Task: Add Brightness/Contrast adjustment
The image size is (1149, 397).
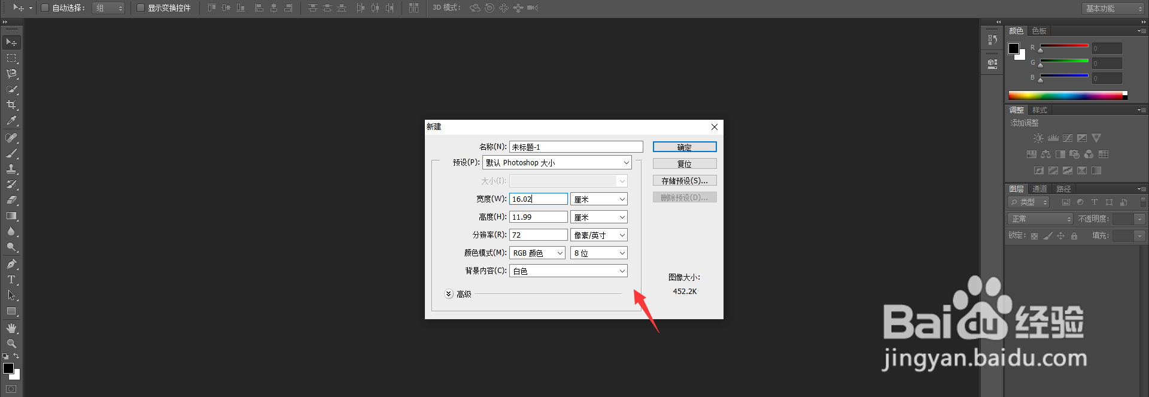Action: coord(1038,138)
